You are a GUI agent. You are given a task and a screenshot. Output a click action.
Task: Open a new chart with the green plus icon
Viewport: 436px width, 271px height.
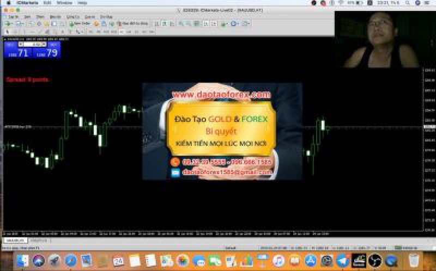click(8, 23)
